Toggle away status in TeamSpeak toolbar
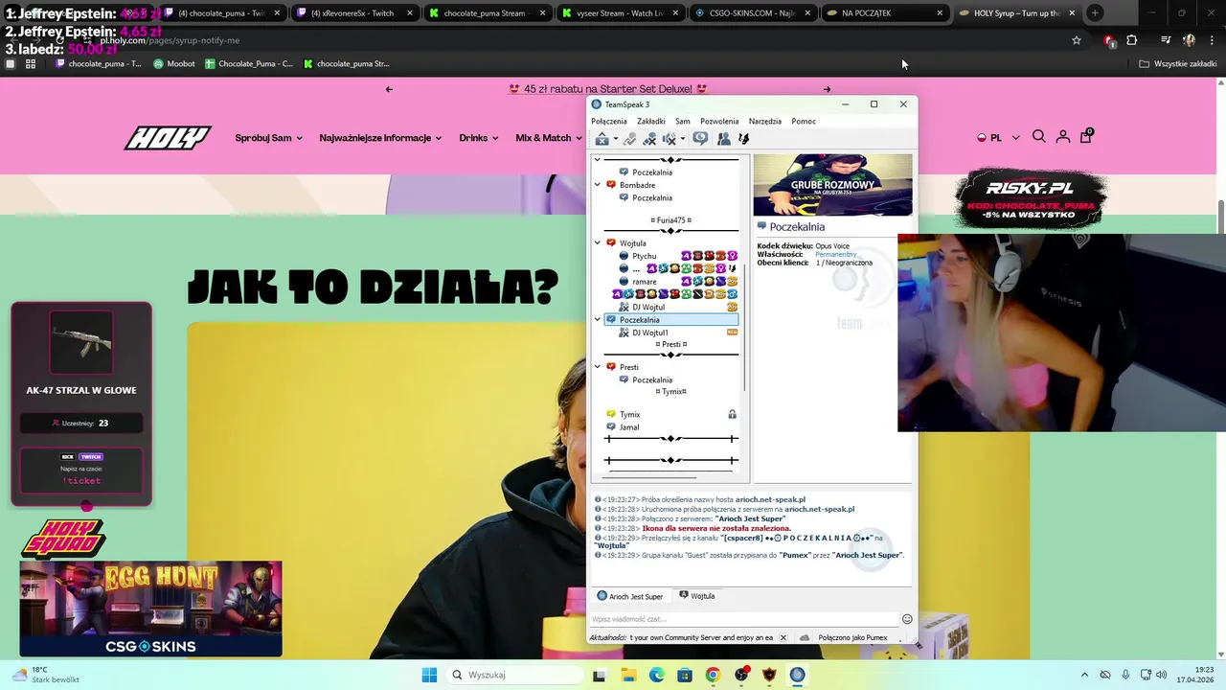 pyautogui.click(x=700, y=139)
